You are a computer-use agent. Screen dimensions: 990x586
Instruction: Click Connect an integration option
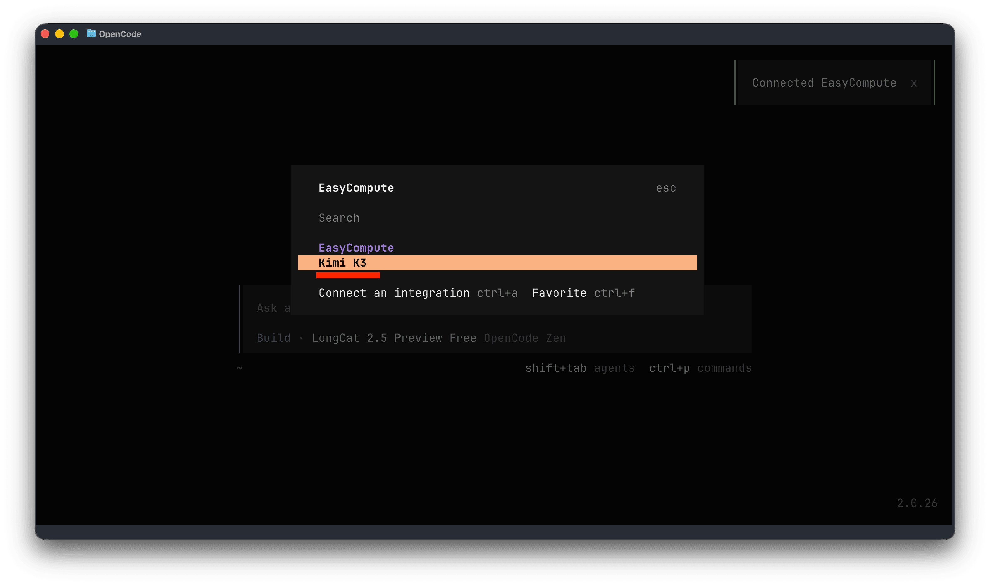(418, 293)
